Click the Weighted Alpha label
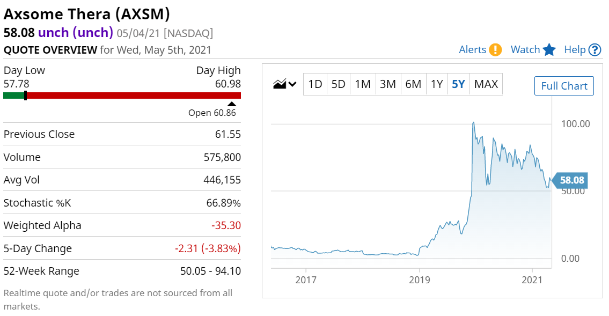Screen dimensions: 609x316 click(x=42, y=225)
